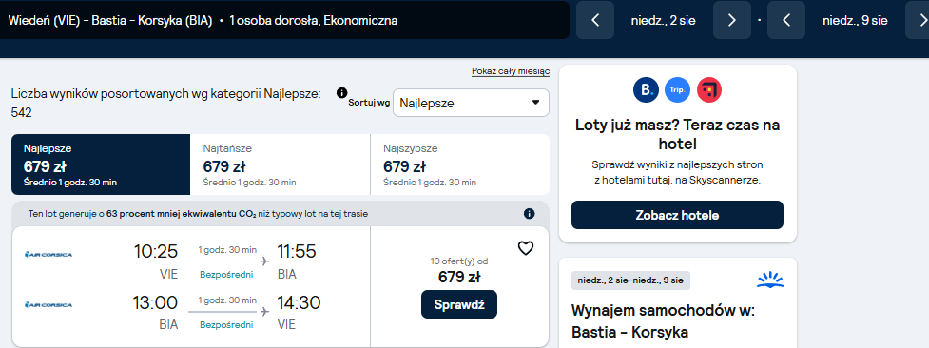Image resolution: width=929 pixels, height=348 pixels.
Task: Go to next departure date after 2 sie
Action: point(732,20)
